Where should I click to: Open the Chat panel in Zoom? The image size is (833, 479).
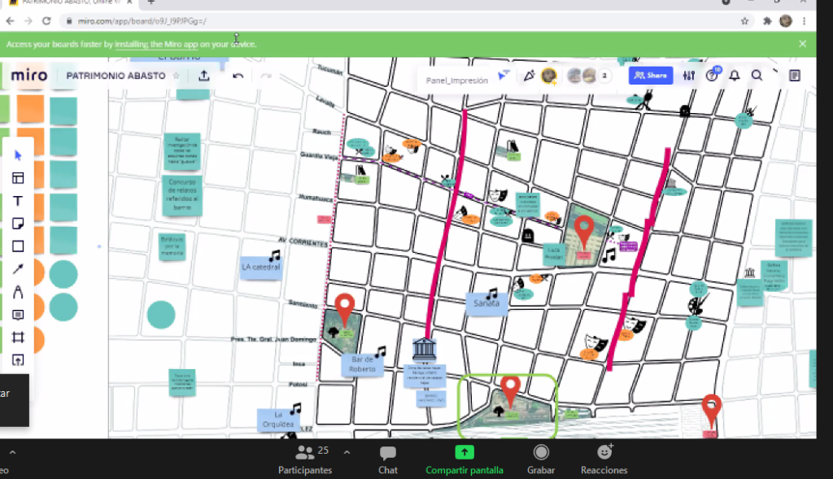click(388, 459)
